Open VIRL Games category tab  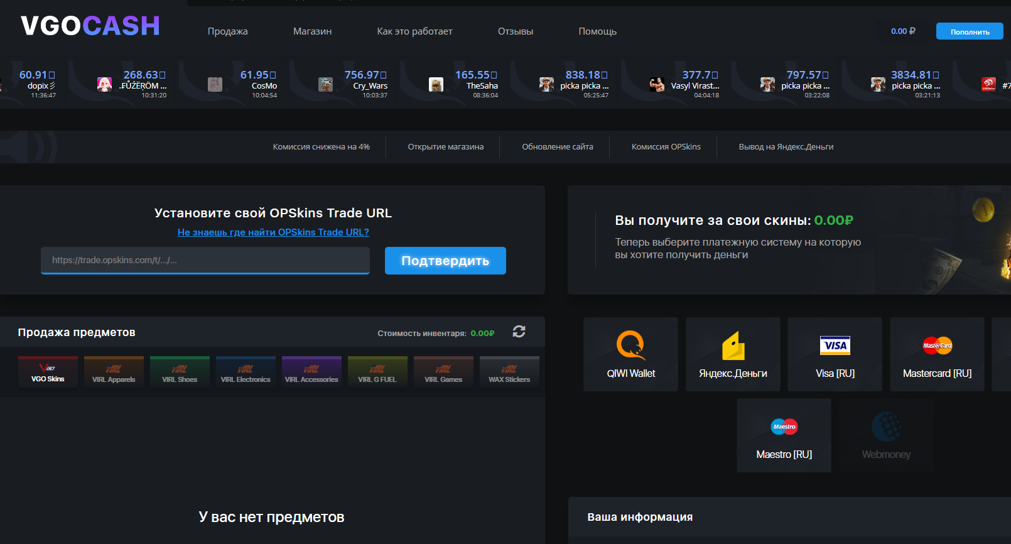443,372
